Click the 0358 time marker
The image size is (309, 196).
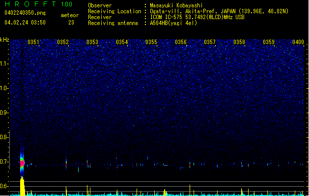click(239, 42)
